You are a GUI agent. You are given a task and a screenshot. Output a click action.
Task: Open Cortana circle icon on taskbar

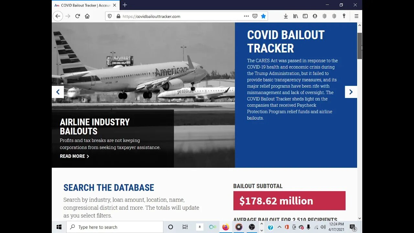point(170,227)
